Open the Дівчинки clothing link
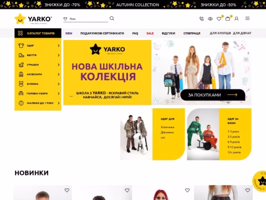This screenshot has width=266, height=200. click(167, 132)
